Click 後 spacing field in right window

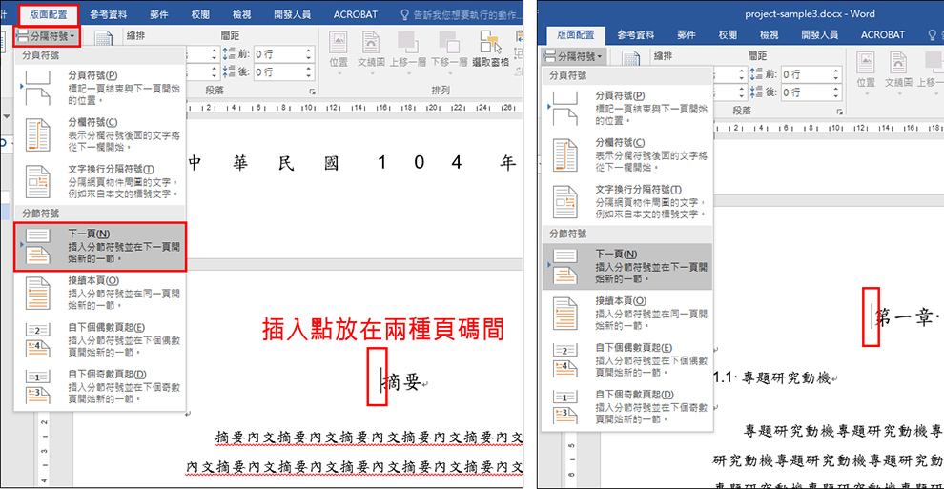pos(802,92)
